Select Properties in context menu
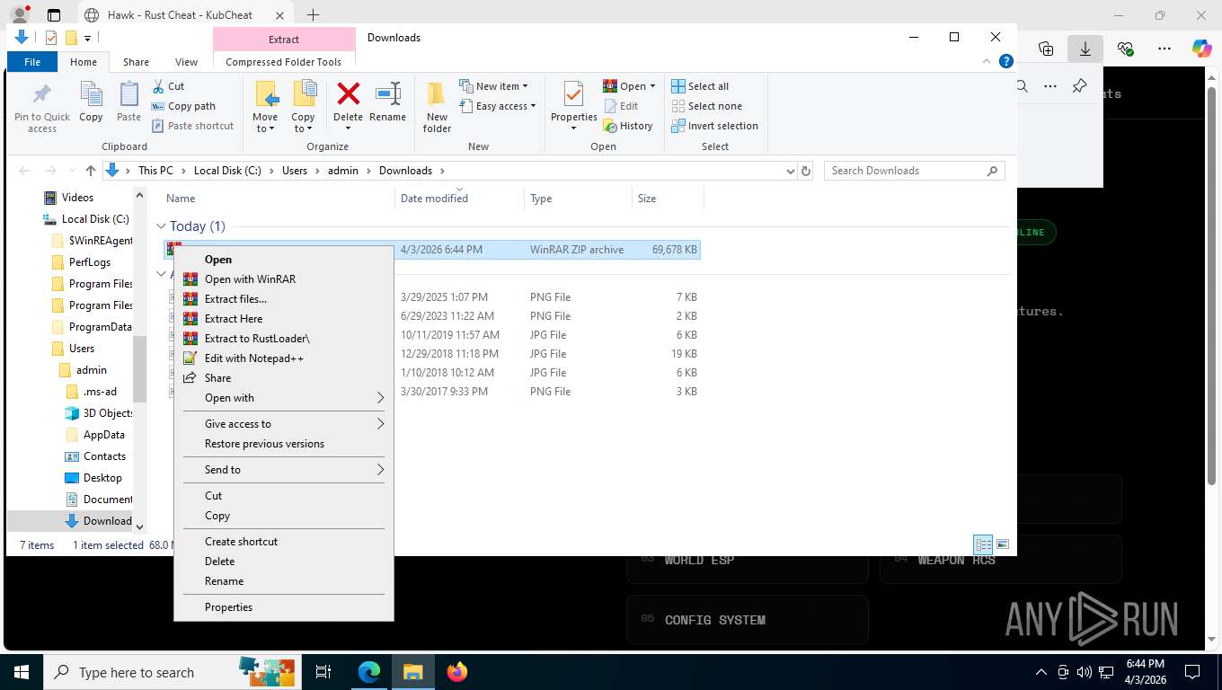Image resolution: width=1222 pixels, height=690 pixels. 284,607
